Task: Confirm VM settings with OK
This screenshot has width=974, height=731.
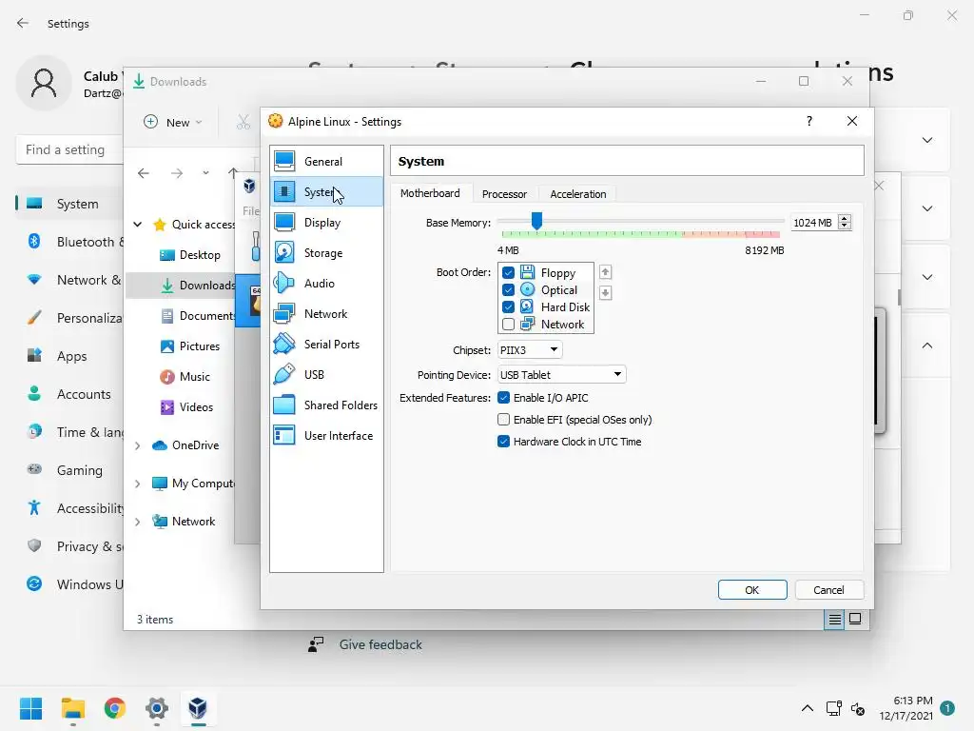Action: point(752,590)
